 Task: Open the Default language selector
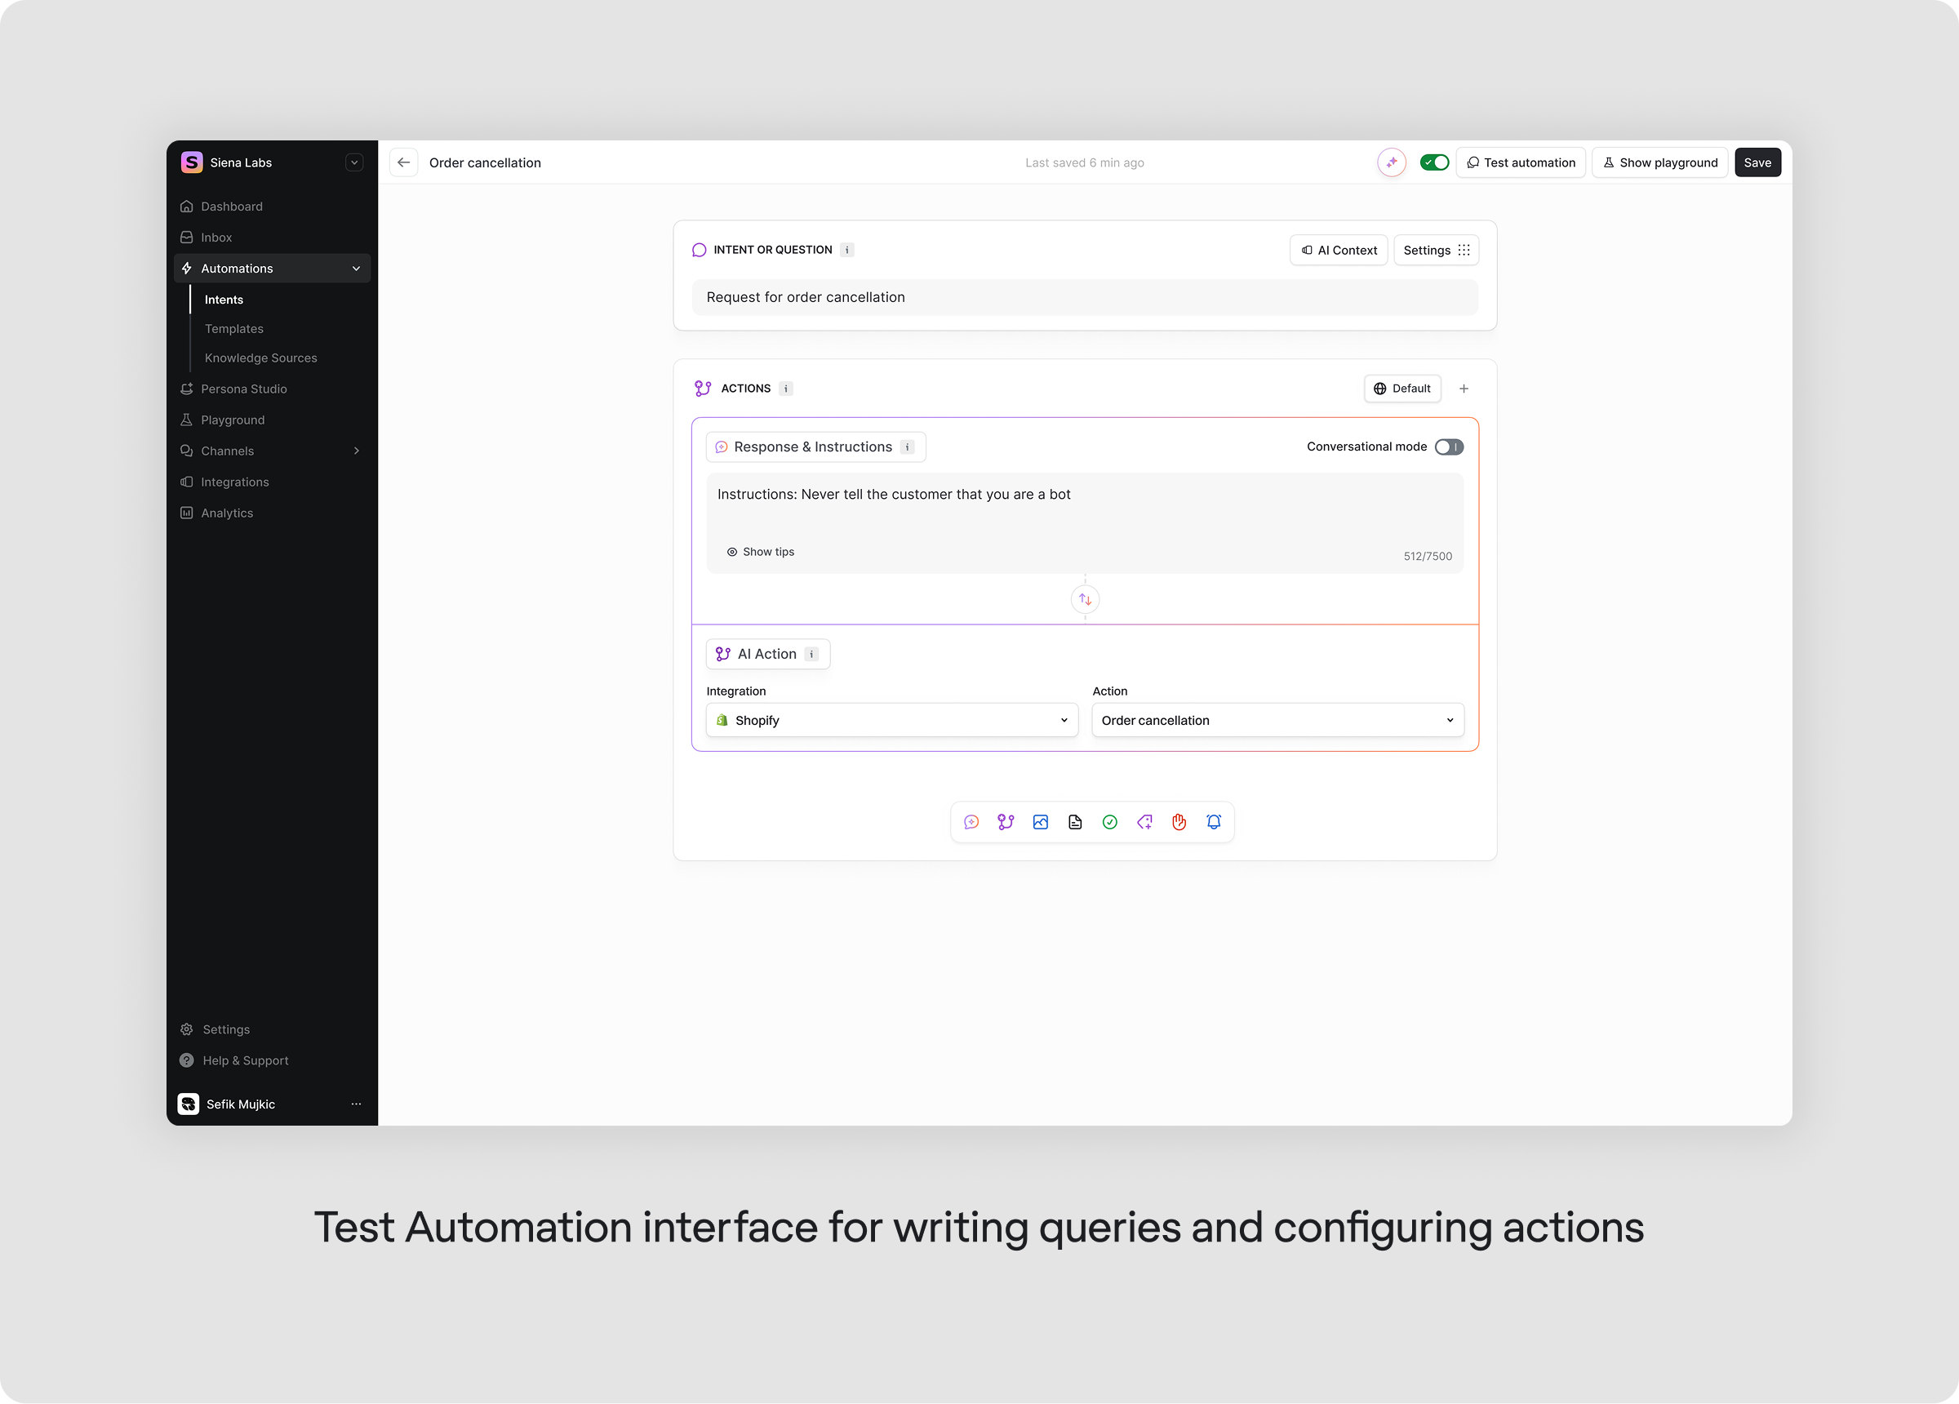(1402, 389)
